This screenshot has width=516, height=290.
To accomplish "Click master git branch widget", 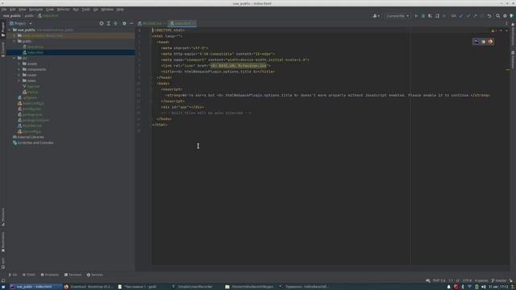I will coord(499,280).
